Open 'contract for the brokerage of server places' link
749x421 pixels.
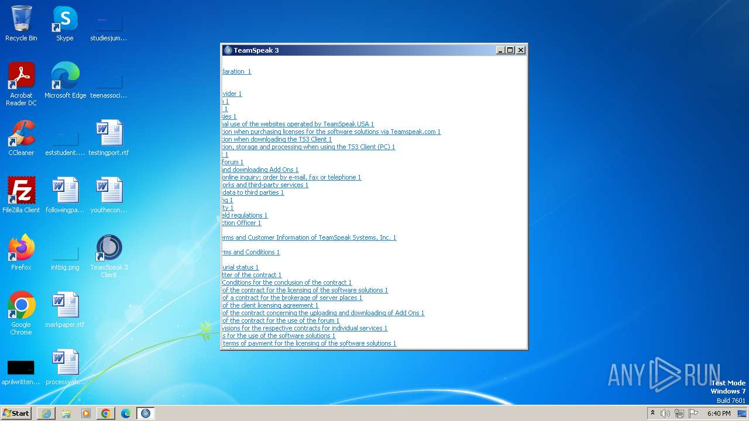tap(292, 298)
